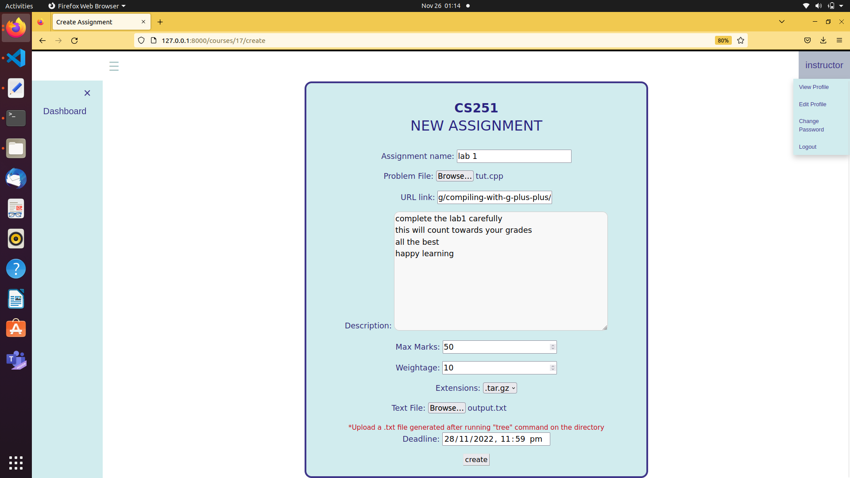
Task: Open the Pocket save icon
Action: pyautogui.click(x=807, y=40)
